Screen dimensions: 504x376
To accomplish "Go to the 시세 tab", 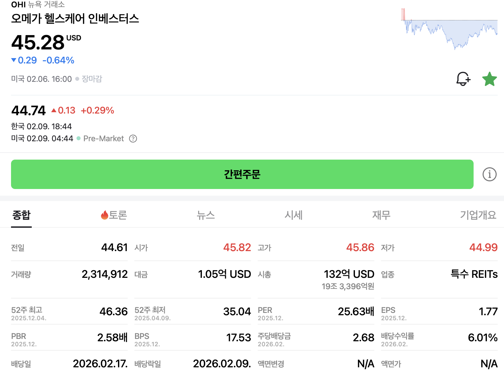I will [x=293, y=215].
